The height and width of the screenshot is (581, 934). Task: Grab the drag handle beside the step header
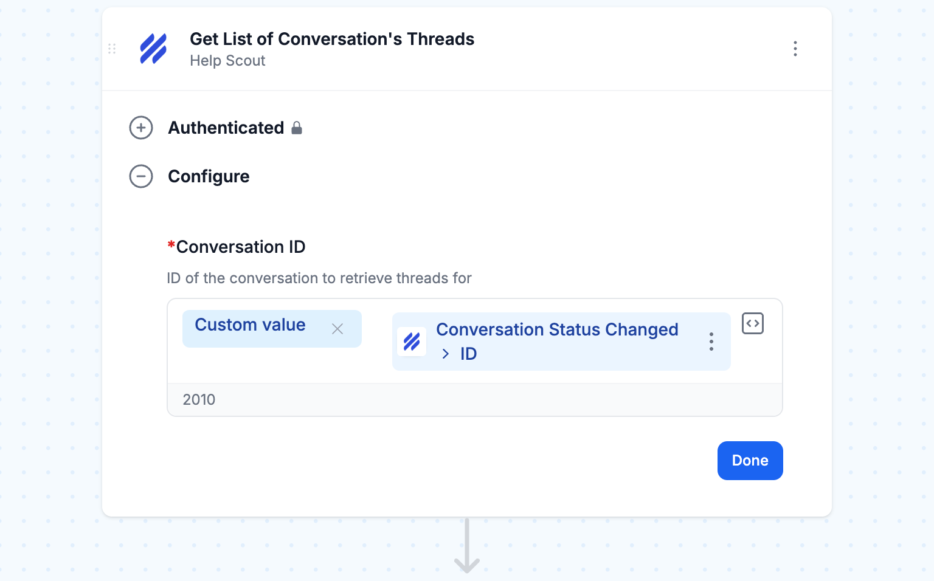coord(112,49)
